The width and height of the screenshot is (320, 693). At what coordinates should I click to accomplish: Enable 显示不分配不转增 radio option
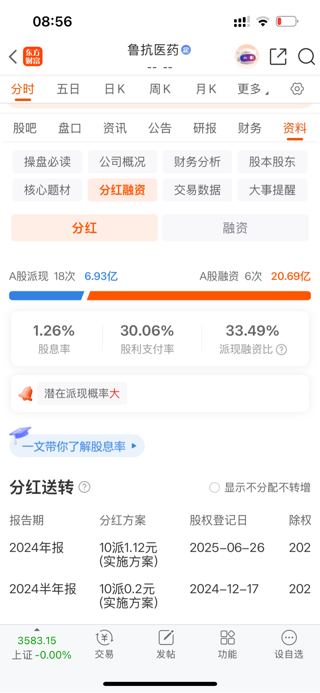pyautogui.click(x=215, y=488)
